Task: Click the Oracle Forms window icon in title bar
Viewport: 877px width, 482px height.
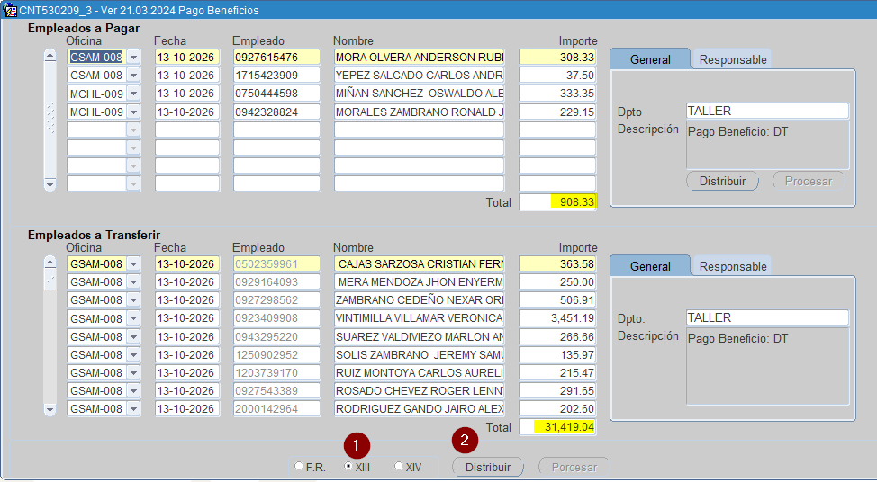Action: [x=9, y=10]
